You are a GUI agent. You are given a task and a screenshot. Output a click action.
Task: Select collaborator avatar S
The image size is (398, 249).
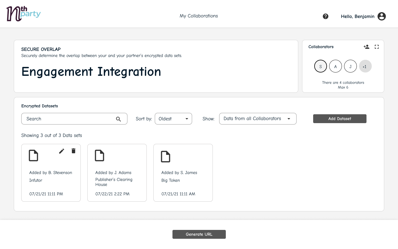321,66
